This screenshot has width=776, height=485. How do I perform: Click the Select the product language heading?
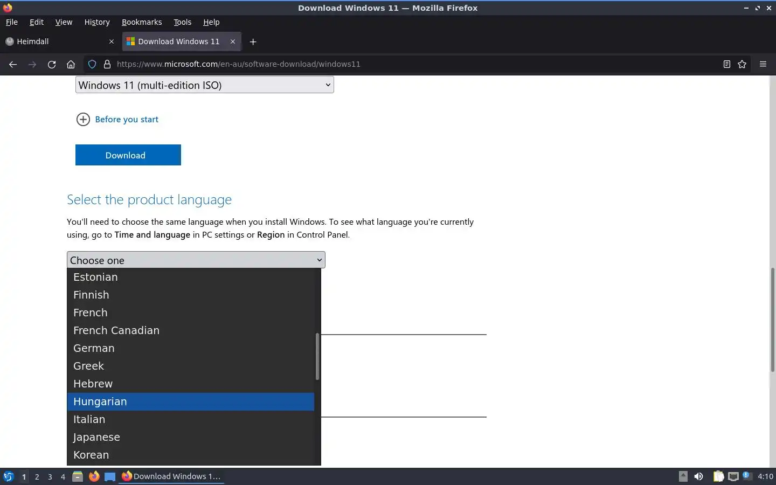149,200
